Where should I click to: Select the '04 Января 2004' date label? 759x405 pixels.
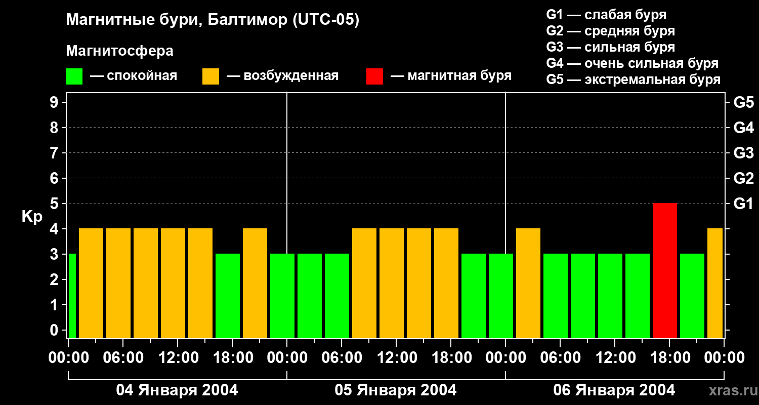pyautogui.click(x=177, y=390)
